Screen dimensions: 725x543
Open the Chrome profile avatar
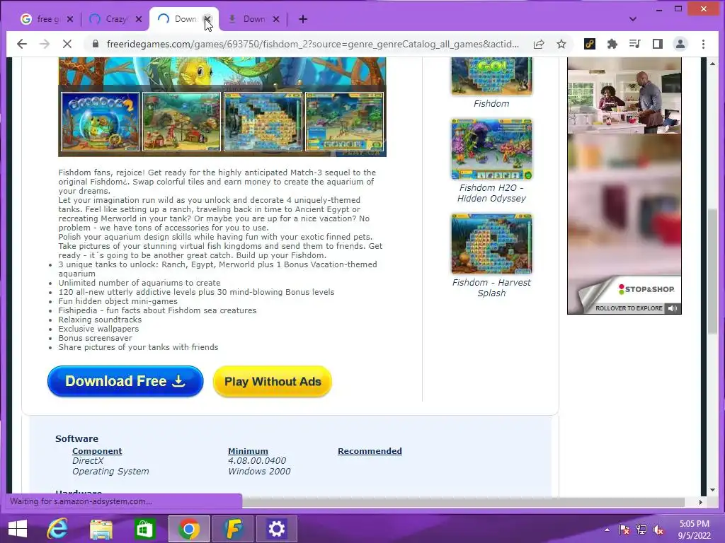tap(680, 44)
